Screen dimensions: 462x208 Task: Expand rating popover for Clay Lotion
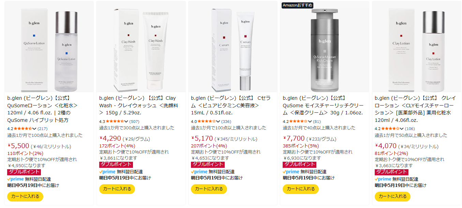coord(402,128)
